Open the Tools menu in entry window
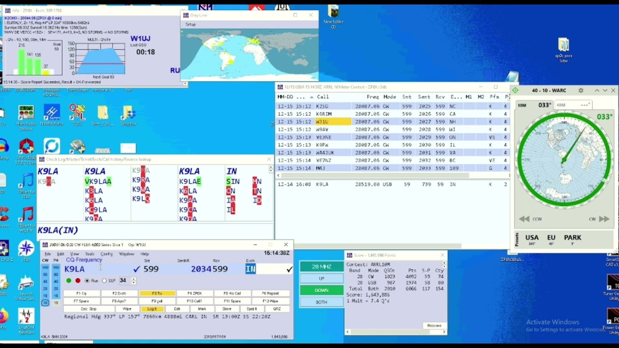Viewport: 619px width, 348px height. pos(89,254)
